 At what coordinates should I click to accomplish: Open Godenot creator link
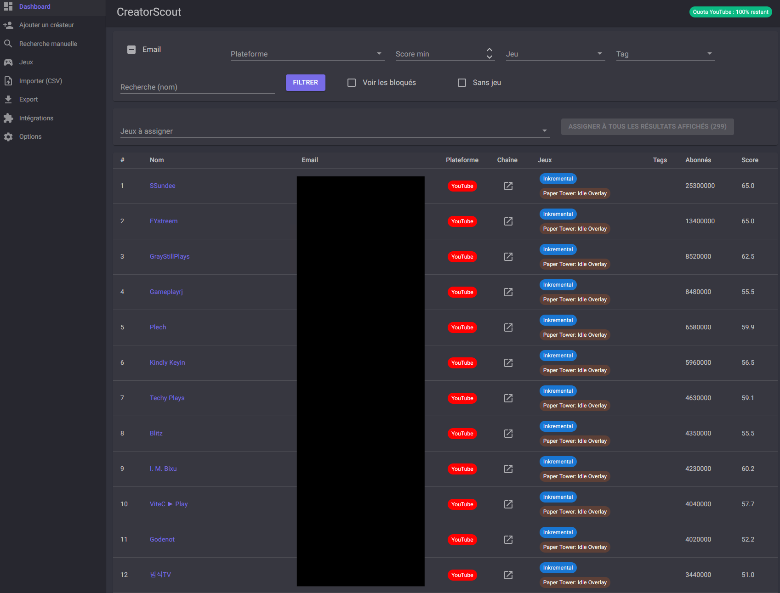coord(162,539)
